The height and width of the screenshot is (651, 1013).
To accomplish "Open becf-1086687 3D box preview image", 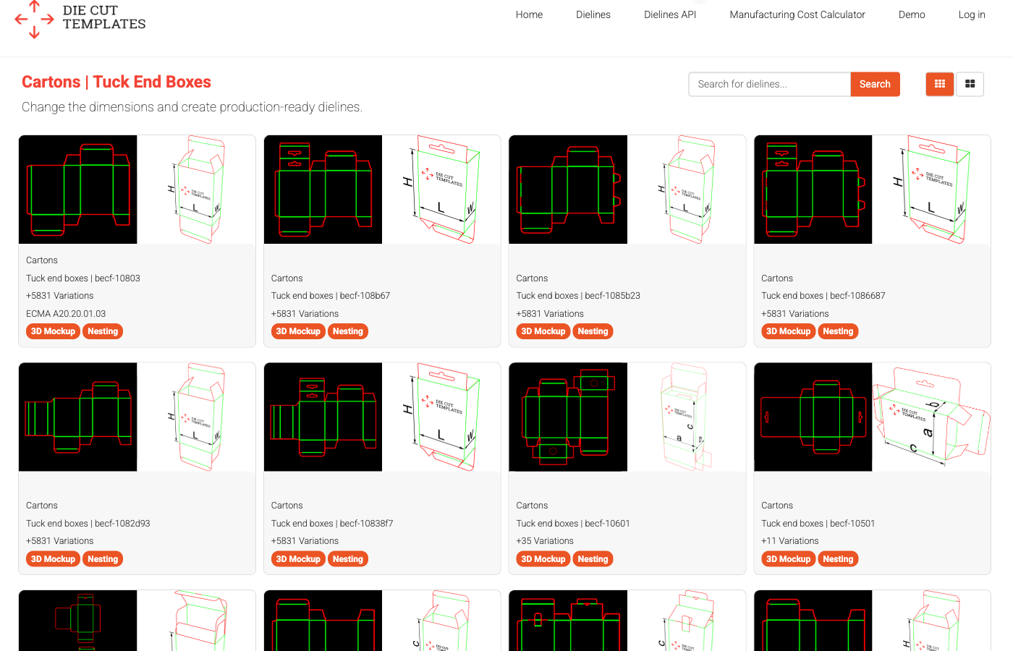I will pos(932,190).
